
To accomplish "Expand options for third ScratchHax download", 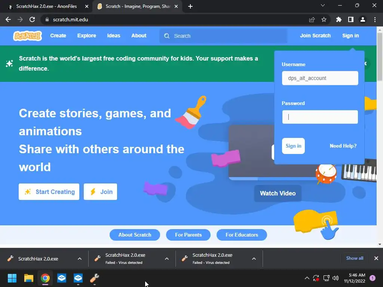I will pyautogui.click(x=254, y=259).
